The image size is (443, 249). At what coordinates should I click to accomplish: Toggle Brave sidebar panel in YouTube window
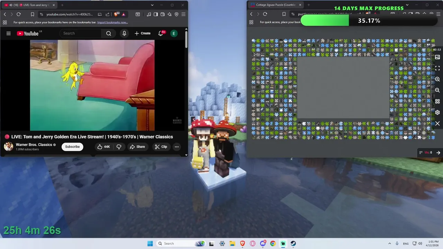156,14
